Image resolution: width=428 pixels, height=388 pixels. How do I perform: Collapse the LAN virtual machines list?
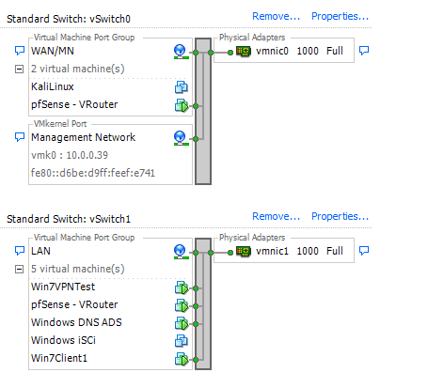[20, 269]
